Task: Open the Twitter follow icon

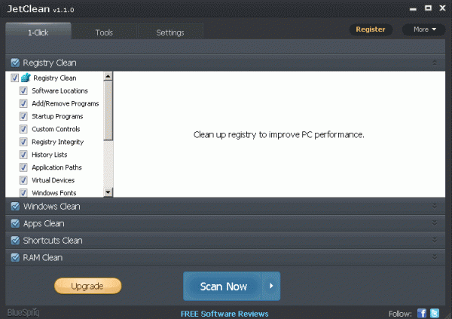Action: pos(435,313)
